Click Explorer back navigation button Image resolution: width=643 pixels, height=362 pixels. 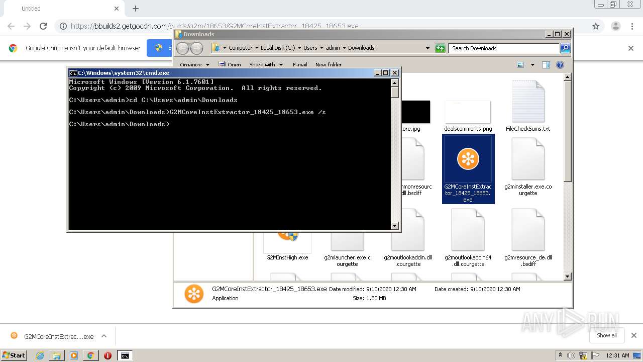[x=182, y=48]
